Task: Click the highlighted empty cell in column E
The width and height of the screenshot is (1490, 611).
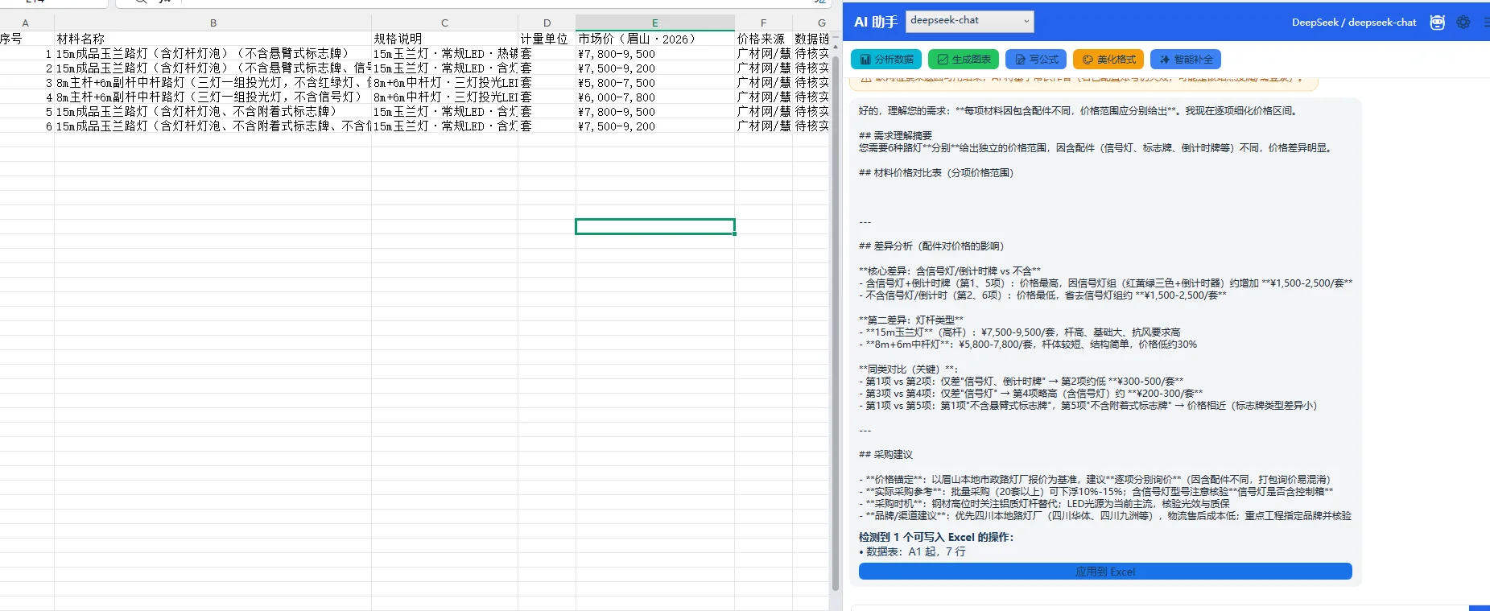Action: click(x=655, y=227)
